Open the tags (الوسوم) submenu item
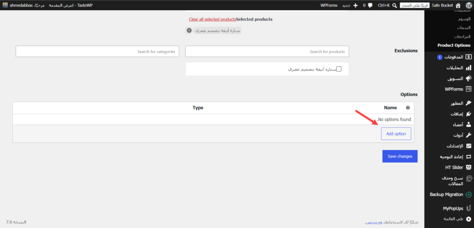Image resolution: width=474 pixels, height=228 pixels. click(464, 19)
